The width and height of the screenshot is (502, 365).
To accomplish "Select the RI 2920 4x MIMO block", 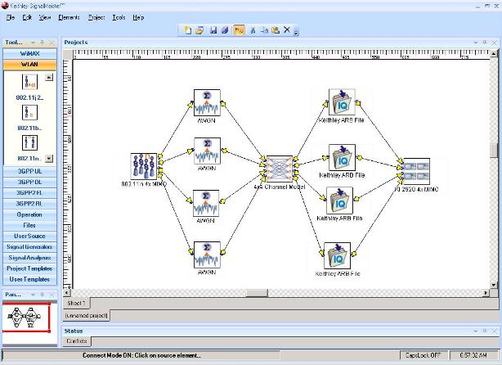I will [x=415, y=169].
